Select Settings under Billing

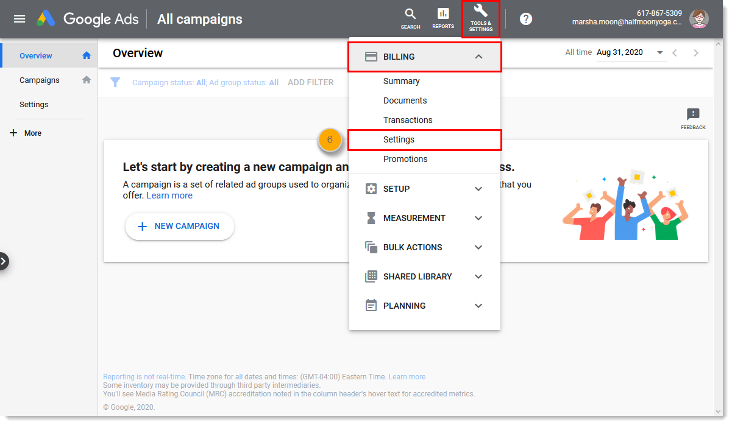tap(399, 139)
